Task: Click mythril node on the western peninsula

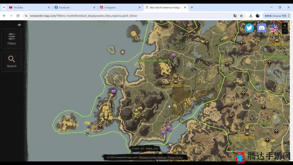Action: 113,91
